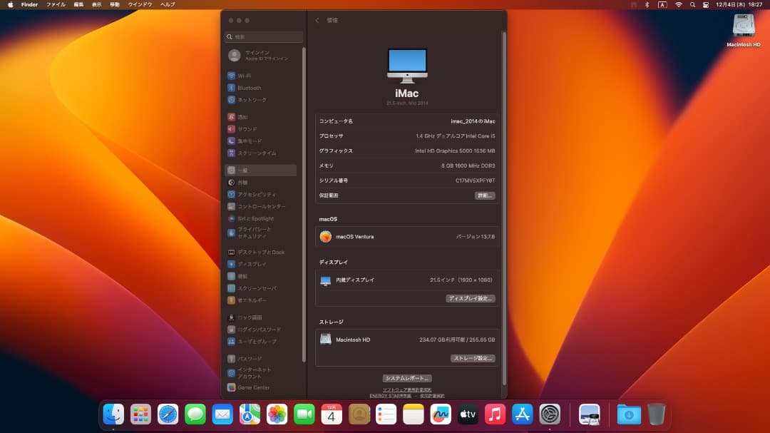Select Siri と Spotlight settings
770x433 pixels.
(255, 218)
